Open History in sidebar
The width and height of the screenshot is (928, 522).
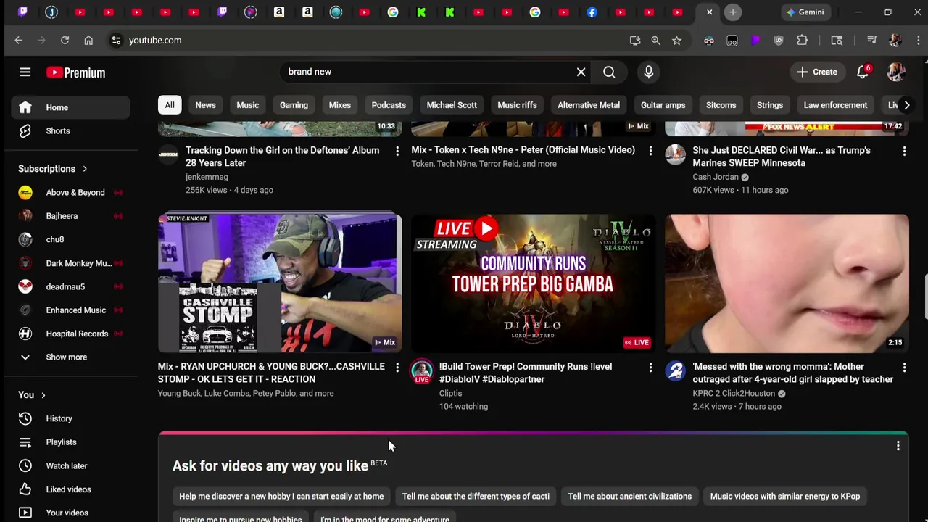click(70, 418)
